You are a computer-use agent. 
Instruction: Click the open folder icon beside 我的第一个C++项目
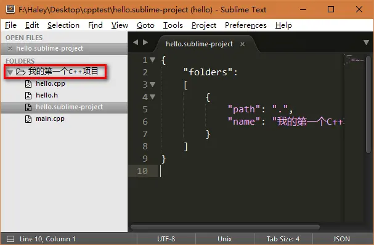coord(20,72)
